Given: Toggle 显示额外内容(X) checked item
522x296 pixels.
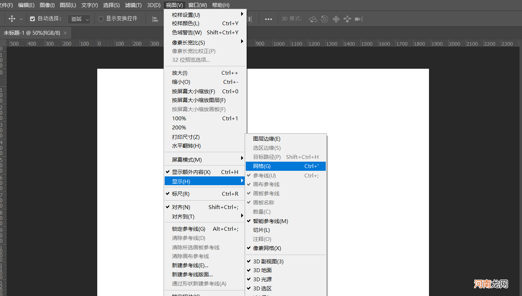Looking at the screenshot, I should [205, 172].
